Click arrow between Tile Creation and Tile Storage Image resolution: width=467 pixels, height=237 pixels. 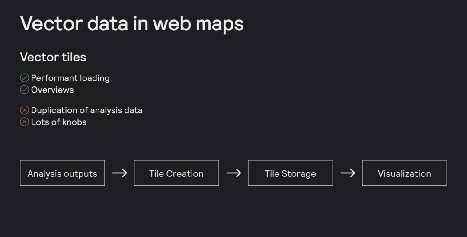pyautogui.click(x=233, y=173)
